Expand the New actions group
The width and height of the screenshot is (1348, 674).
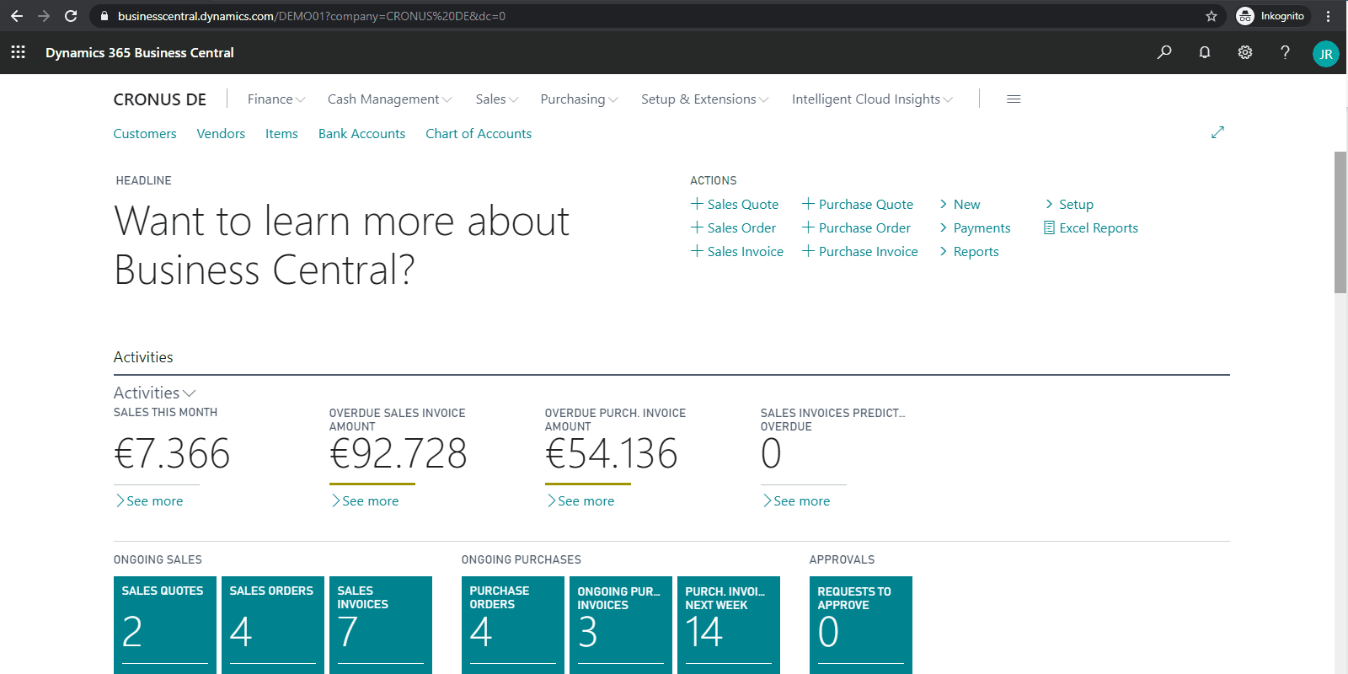click(x=960, y=204)
